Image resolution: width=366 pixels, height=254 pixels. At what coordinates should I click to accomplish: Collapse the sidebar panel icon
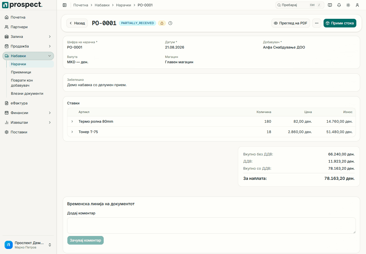click(65, 5)
